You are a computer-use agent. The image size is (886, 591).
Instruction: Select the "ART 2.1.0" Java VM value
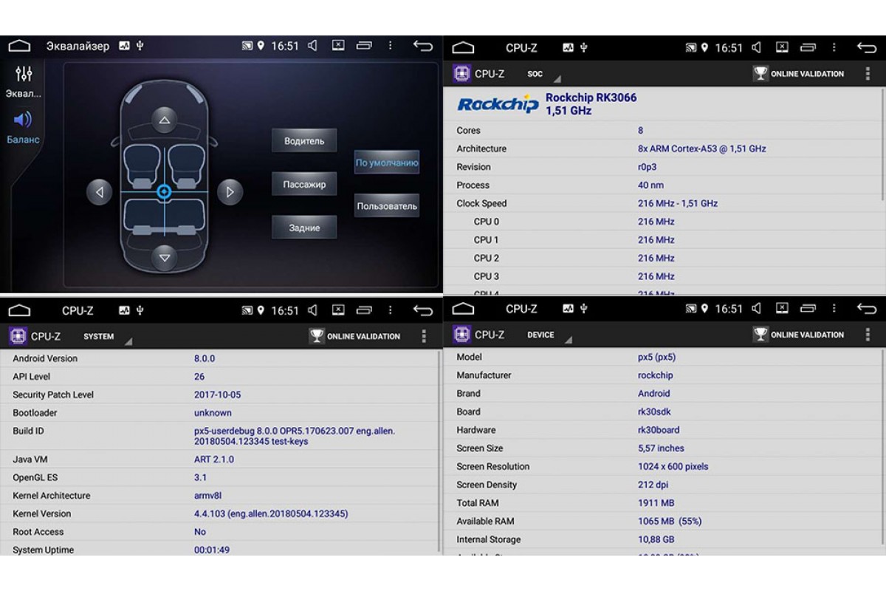click(214, 460)
